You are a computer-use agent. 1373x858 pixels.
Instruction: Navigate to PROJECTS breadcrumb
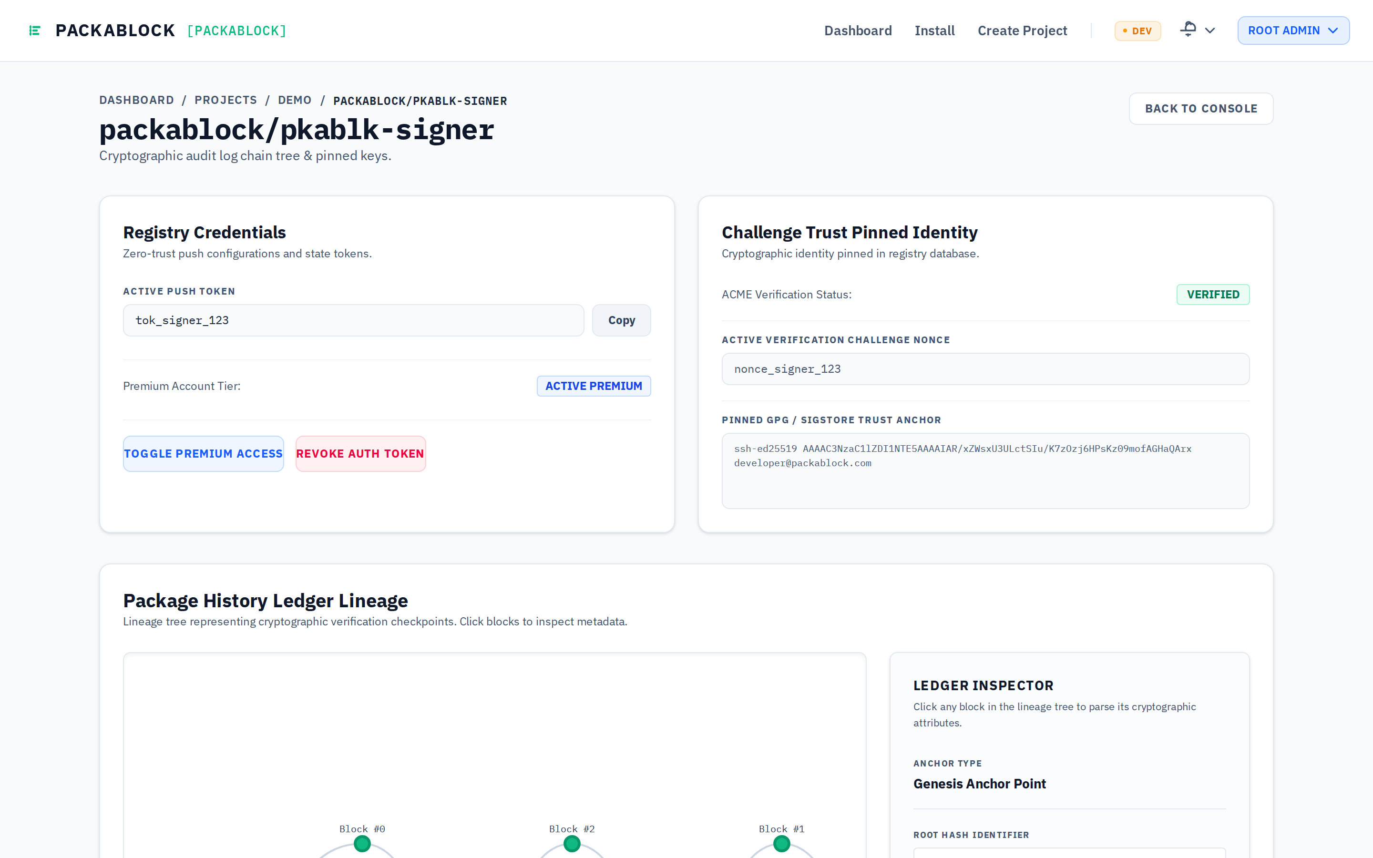225,100
